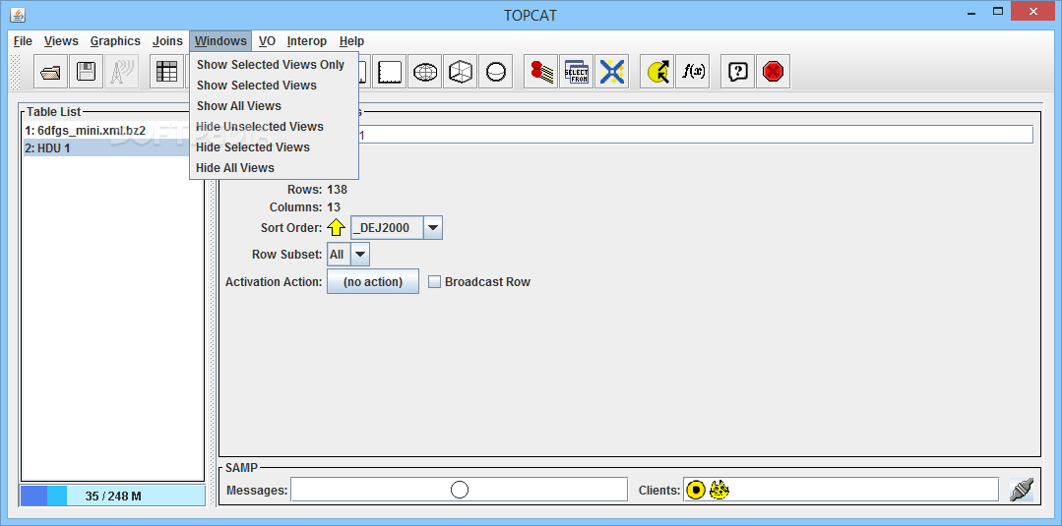1062x526 pixels.
Task: Close the Windows menu
Action: point(220,41)
